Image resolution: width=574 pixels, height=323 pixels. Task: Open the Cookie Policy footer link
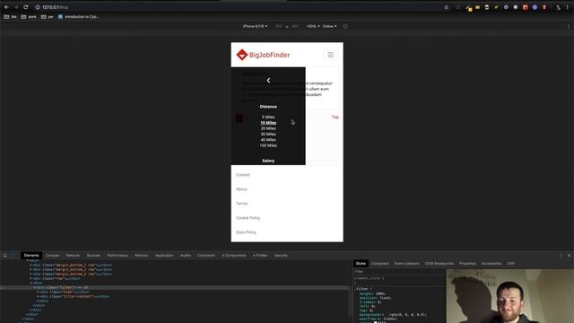[x=248, y=217]
